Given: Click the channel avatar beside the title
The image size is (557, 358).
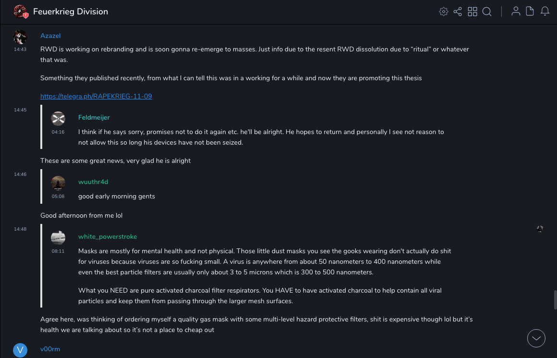Looking at the screenshot, I should (x=20, y=12).
